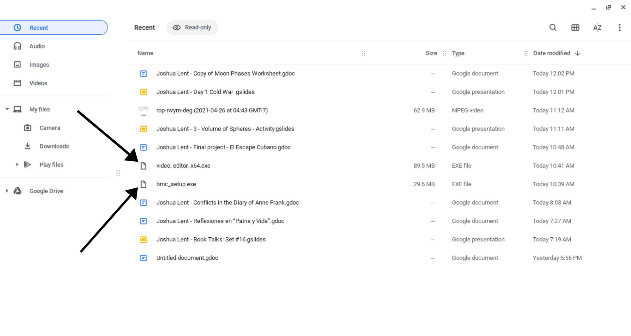Sort files by Name column
Viewport: 631px width, 336px height.
(x=145, y=53)
